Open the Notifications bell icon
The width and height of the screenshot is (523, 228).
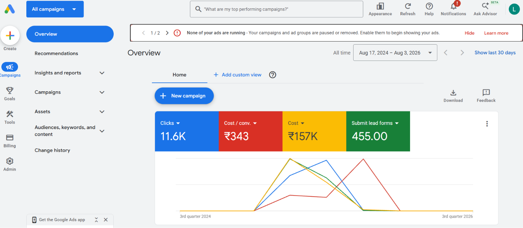pyautogui.click(x=453, y=6)
